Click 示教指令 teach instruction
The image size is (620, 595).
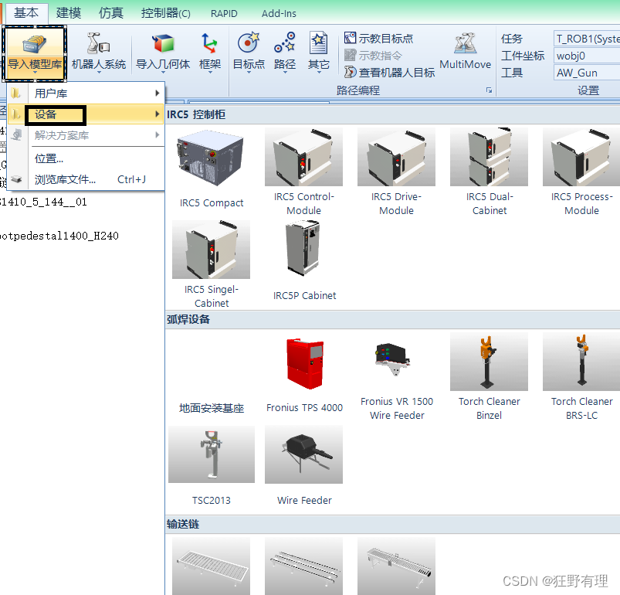373,56
